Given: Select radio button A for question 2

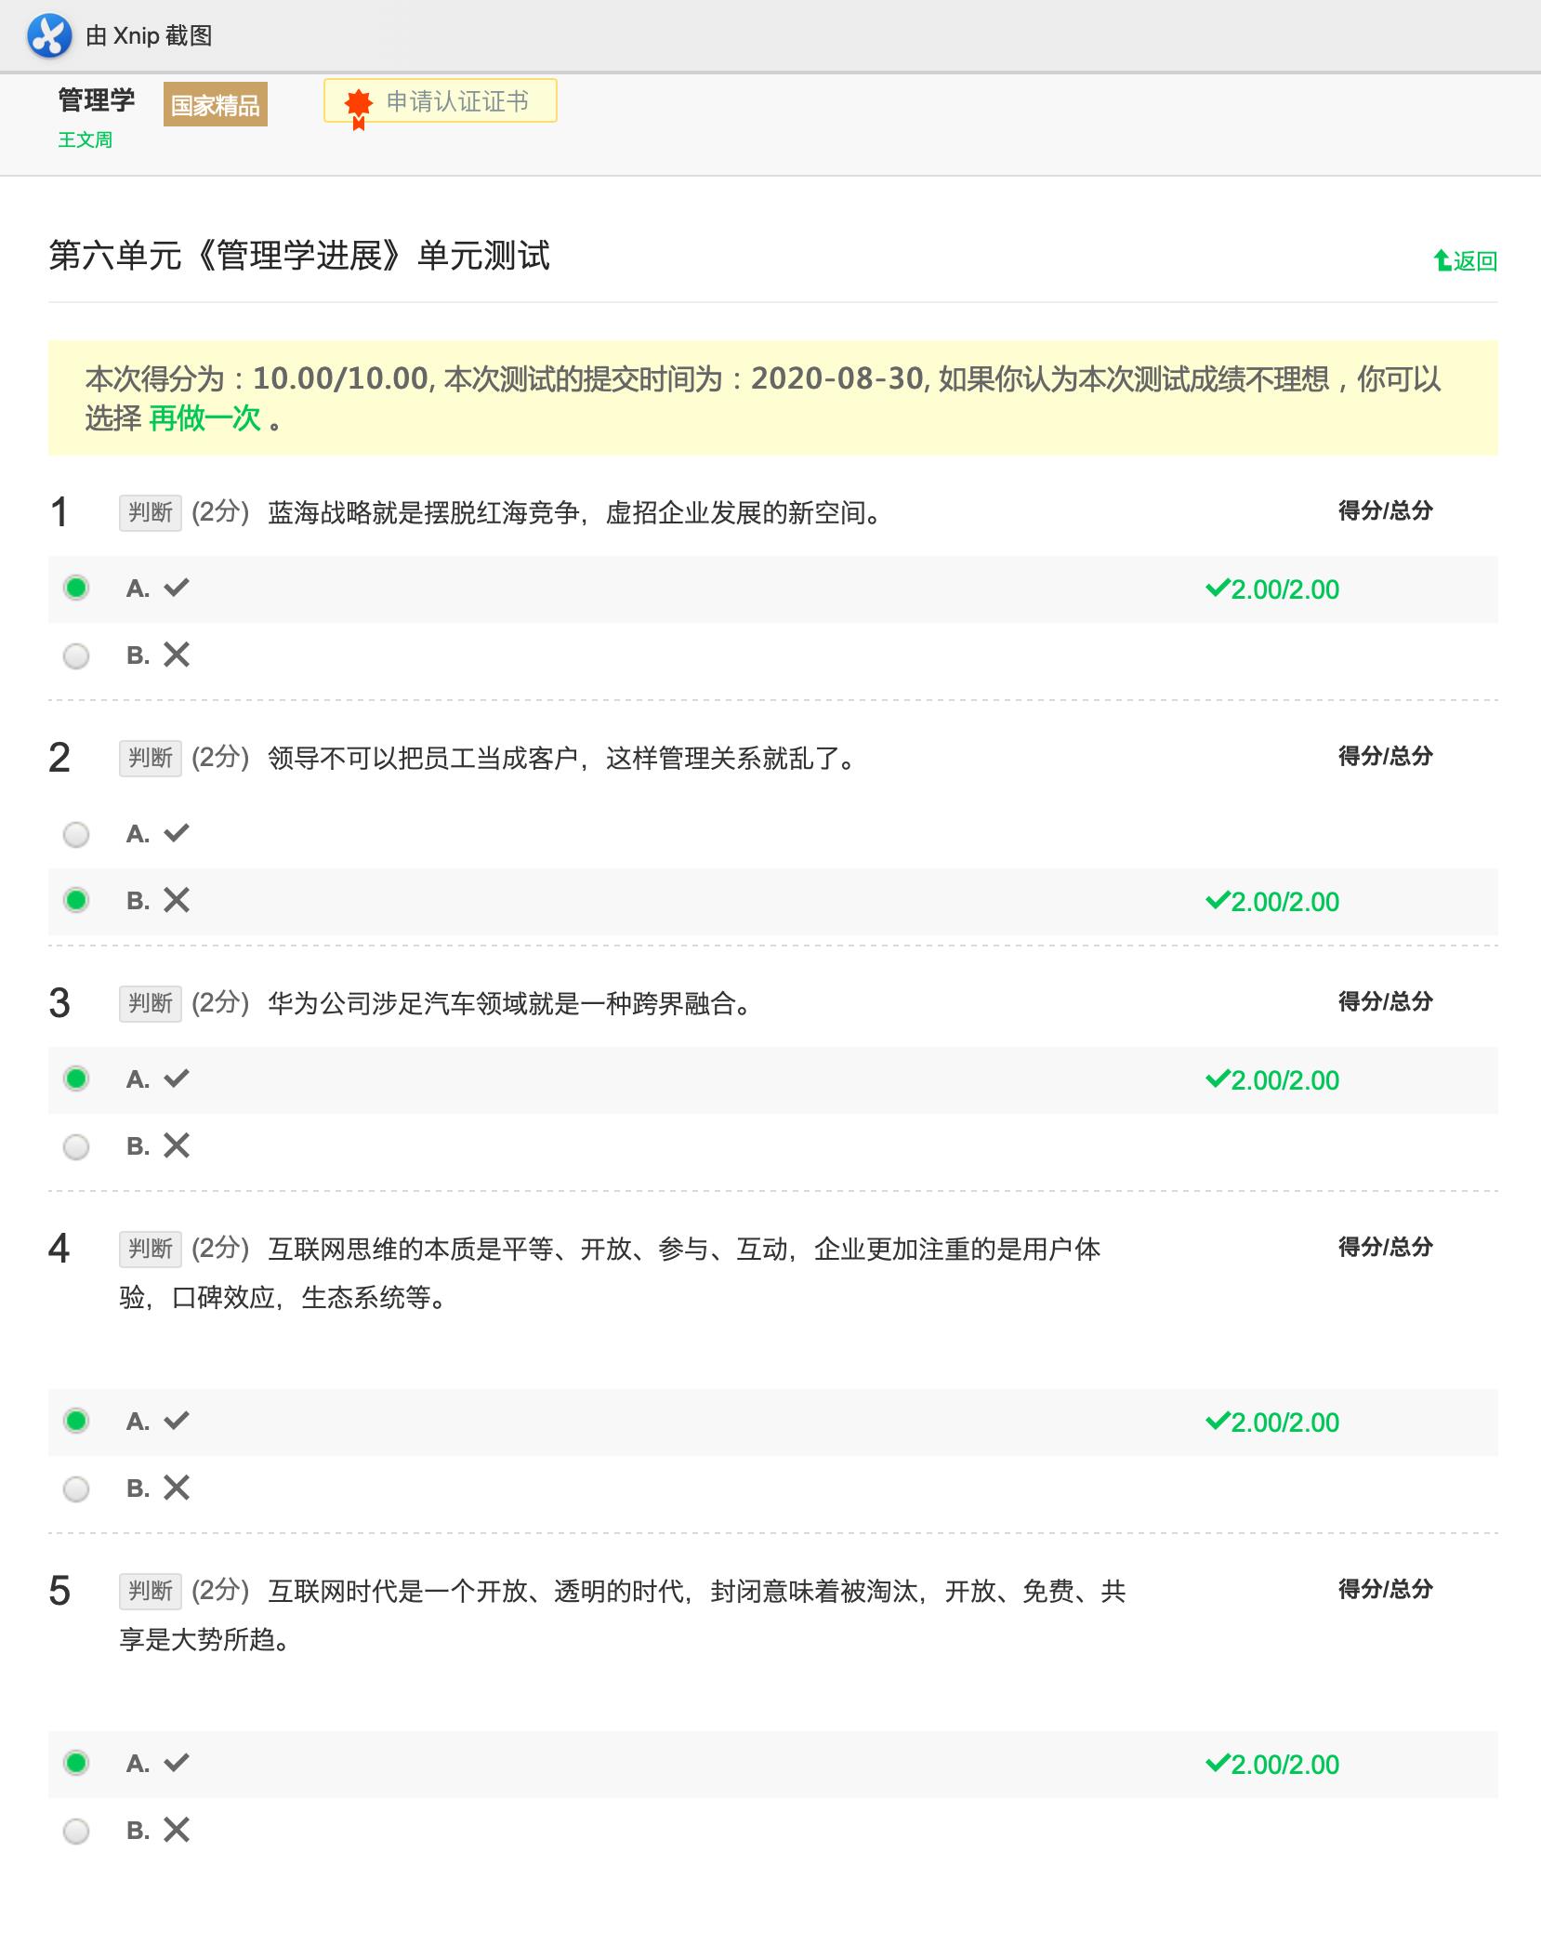Looking at the screenshot, I should pos(76,835).
